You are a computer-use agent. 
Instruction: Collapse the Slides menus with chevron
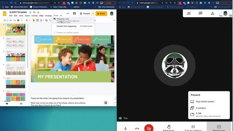(x=114, y=20)
